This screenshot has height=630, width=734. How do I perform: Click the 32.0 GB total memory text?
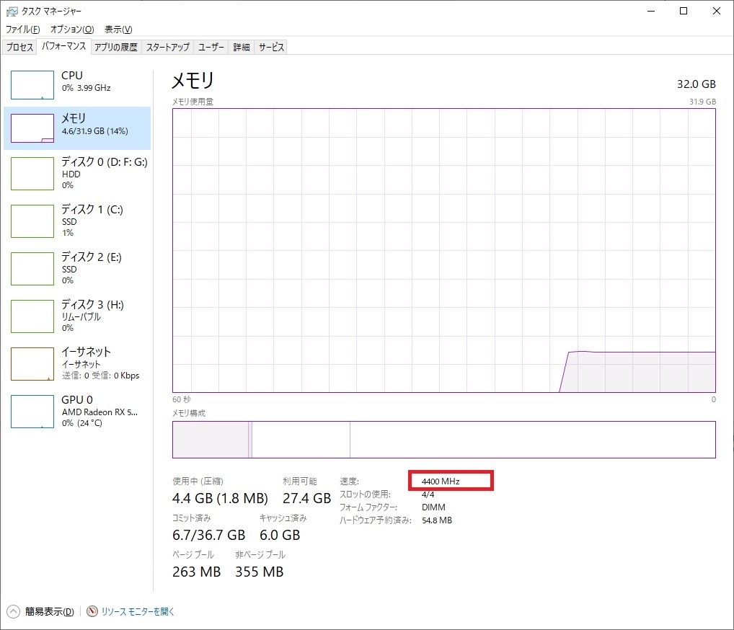click(696, 84)
